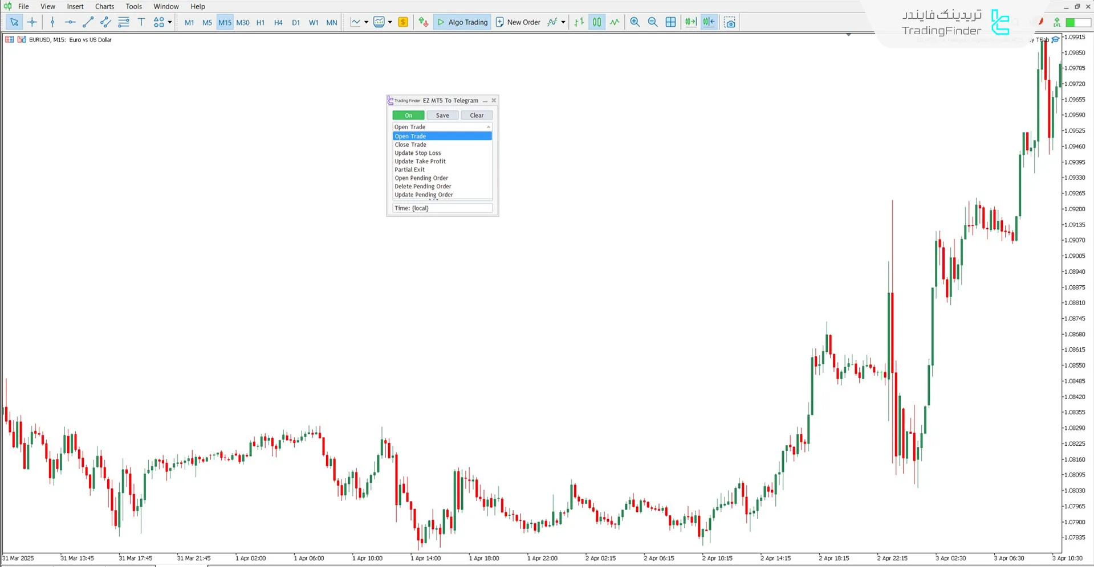
Task: Click the zoom out magnifier icon
Action: (653, 22)
